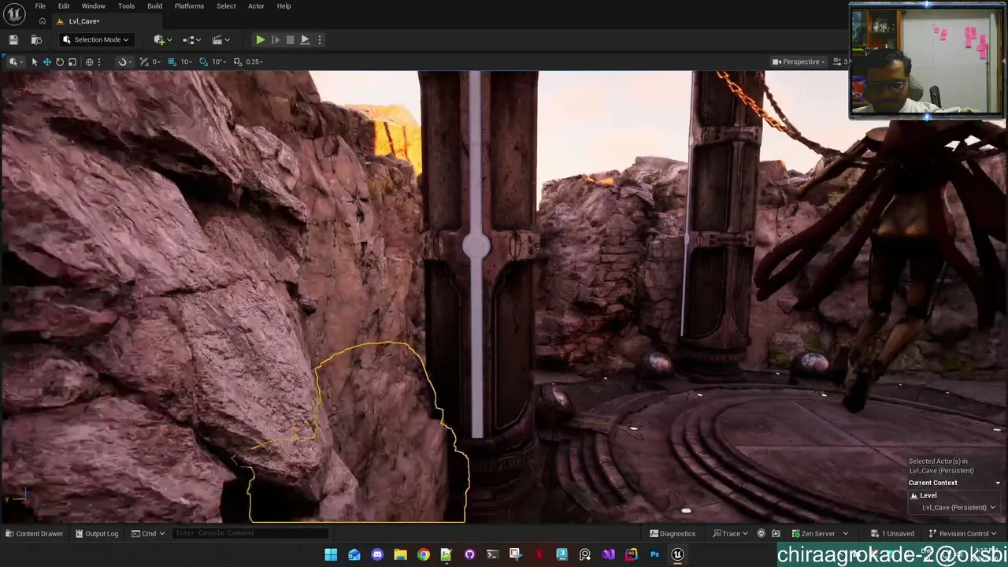
Task: Open GitHub Desktop from the taskbar
Action: tap(469, 554)
